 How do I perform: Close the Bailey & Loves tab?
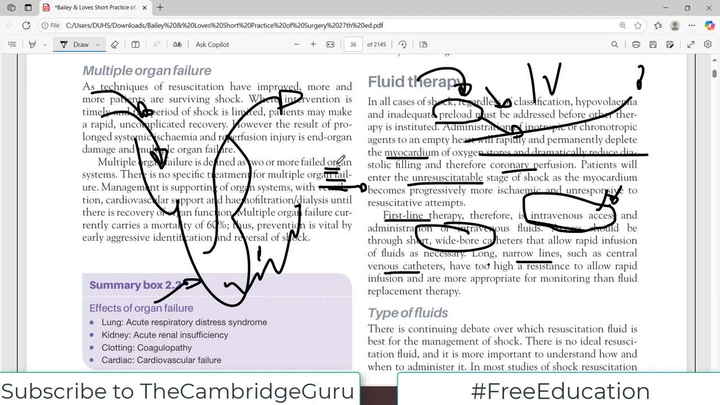pyautogui.click(x=145, y=8)
